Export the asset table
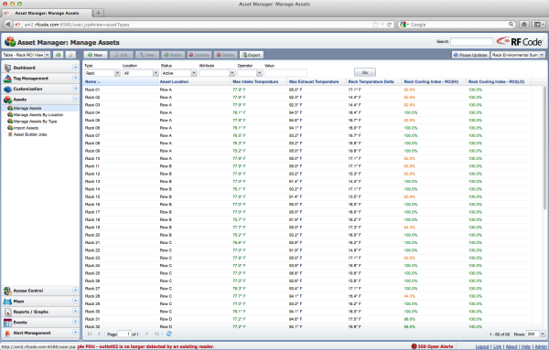Image resolution: width=549 pixels, height=350 pixels. tap(252, 55)
